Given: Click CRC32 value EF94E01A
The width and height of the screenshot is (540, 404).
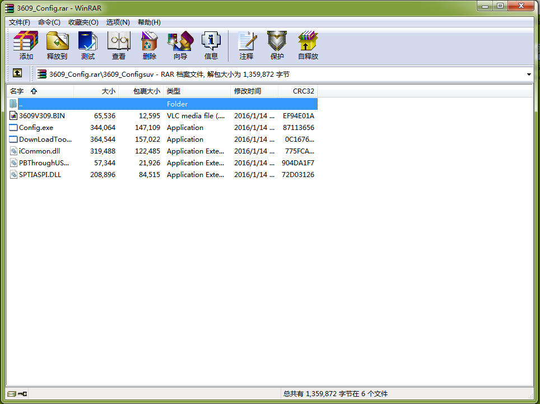Looking at the screenshot, I should pyautogui.click(x=299, y=116).
